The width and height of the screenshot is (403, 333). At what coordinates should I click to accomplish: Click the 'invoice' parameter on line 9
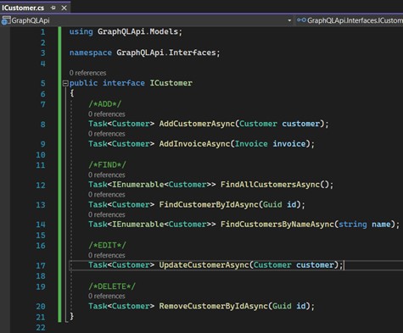coord(289,144)
